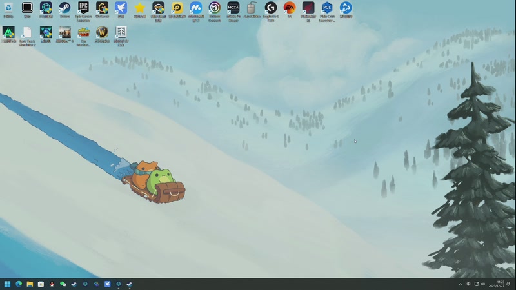Open the Recycle Bin desktop icon
Viewport: 516px width, 290px height.
point(8,10)
